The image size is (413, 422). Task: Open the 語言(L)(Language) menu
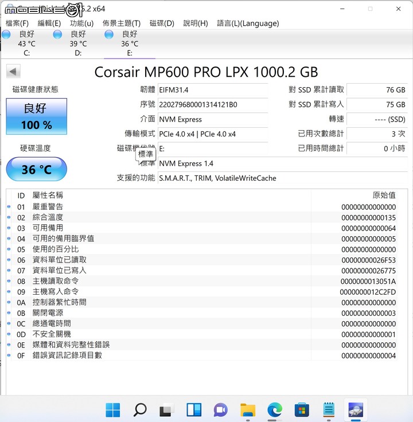248,24
